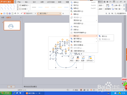127x95 pixels.
Task: Open Edit Shape (编辑形状) dropdown
Action: 24,5
